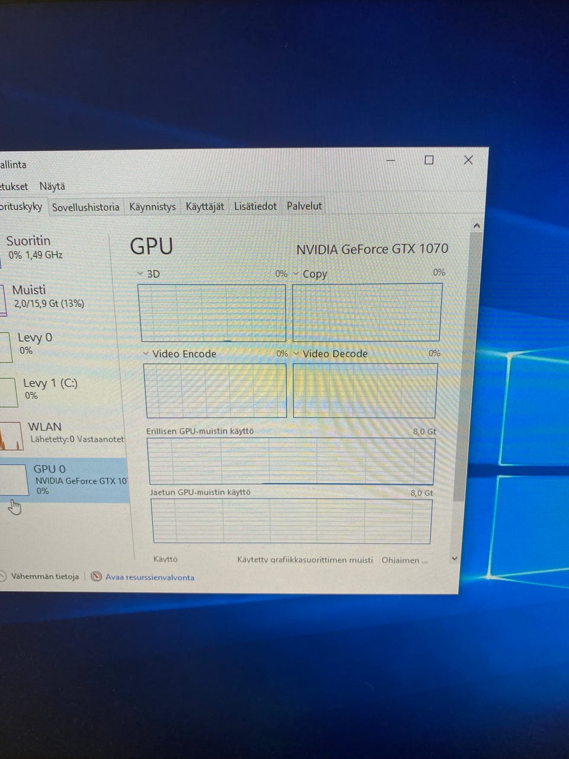Minimize the Task Manager window
Image resolution: width=569 pixels, height=759 pixels.
(391, 160)
